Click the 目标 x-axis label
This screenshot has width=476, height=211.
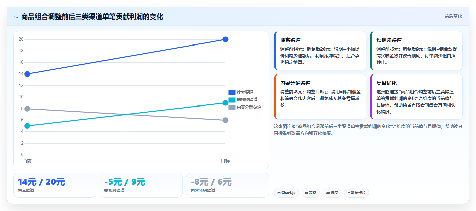225,161
